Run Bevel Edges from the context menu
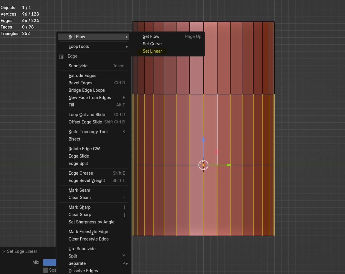 [x=80, y=83]
